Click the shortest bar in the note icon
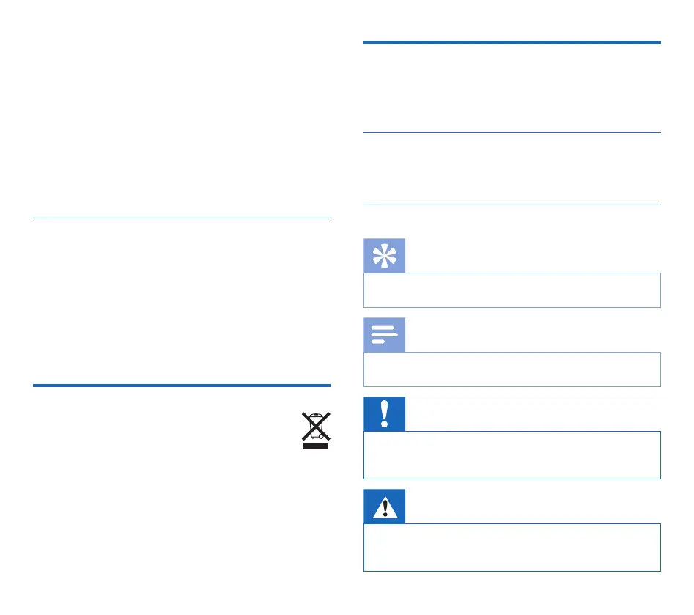694x615 pixels. click(x=378, y=342)
